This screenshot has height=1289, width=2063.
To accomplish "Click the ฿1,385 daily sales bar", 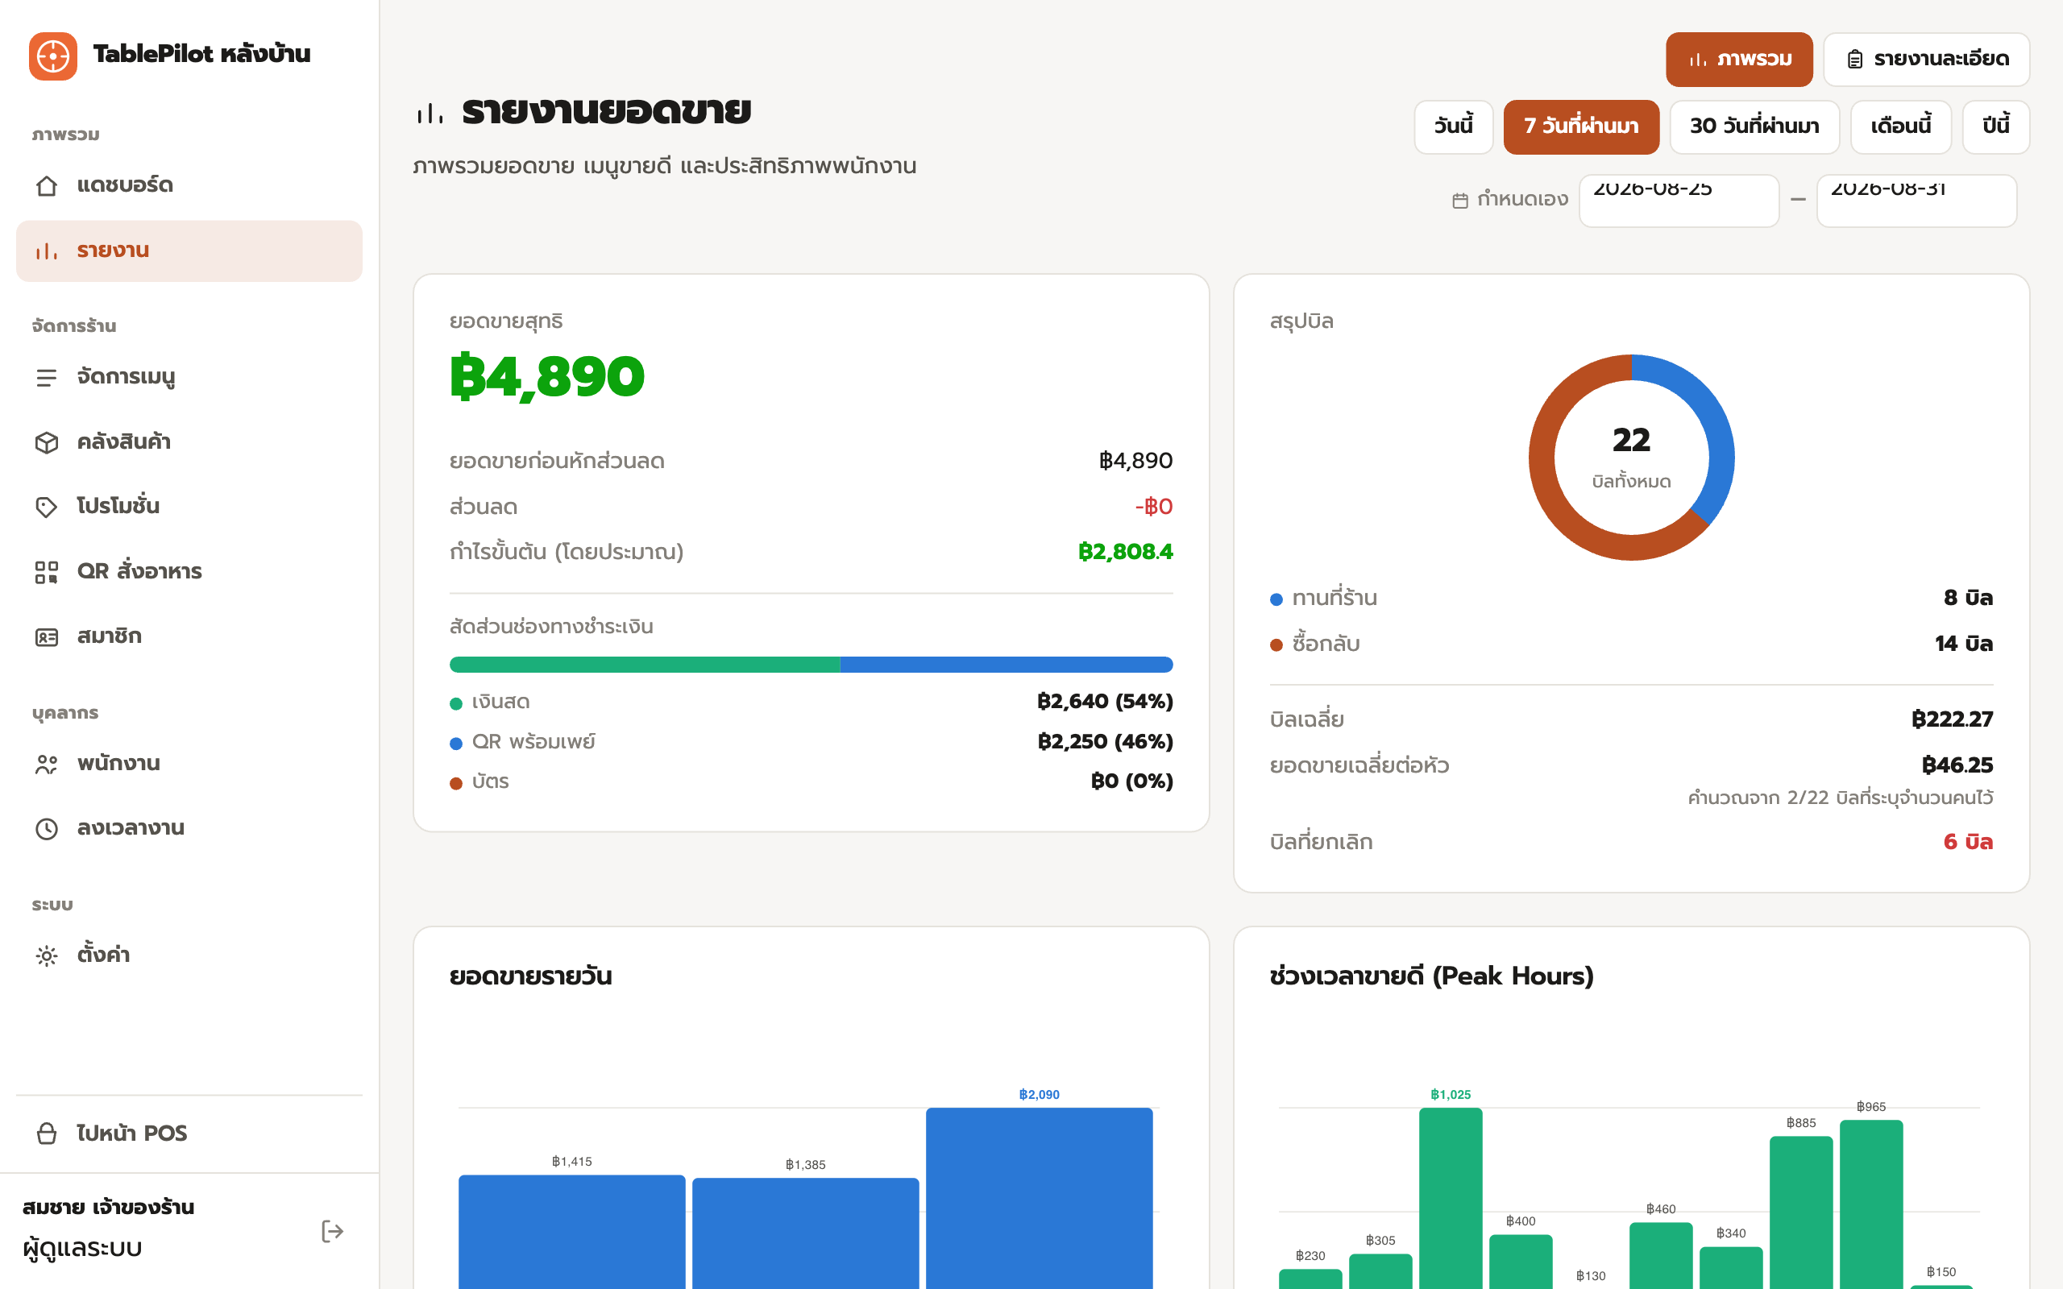I will click(806, 1233).
